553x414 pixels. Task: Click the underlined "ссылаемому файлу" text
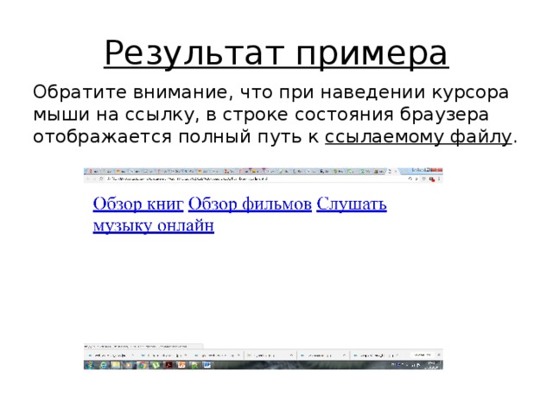pyautogui.click(x=418, y=136)
